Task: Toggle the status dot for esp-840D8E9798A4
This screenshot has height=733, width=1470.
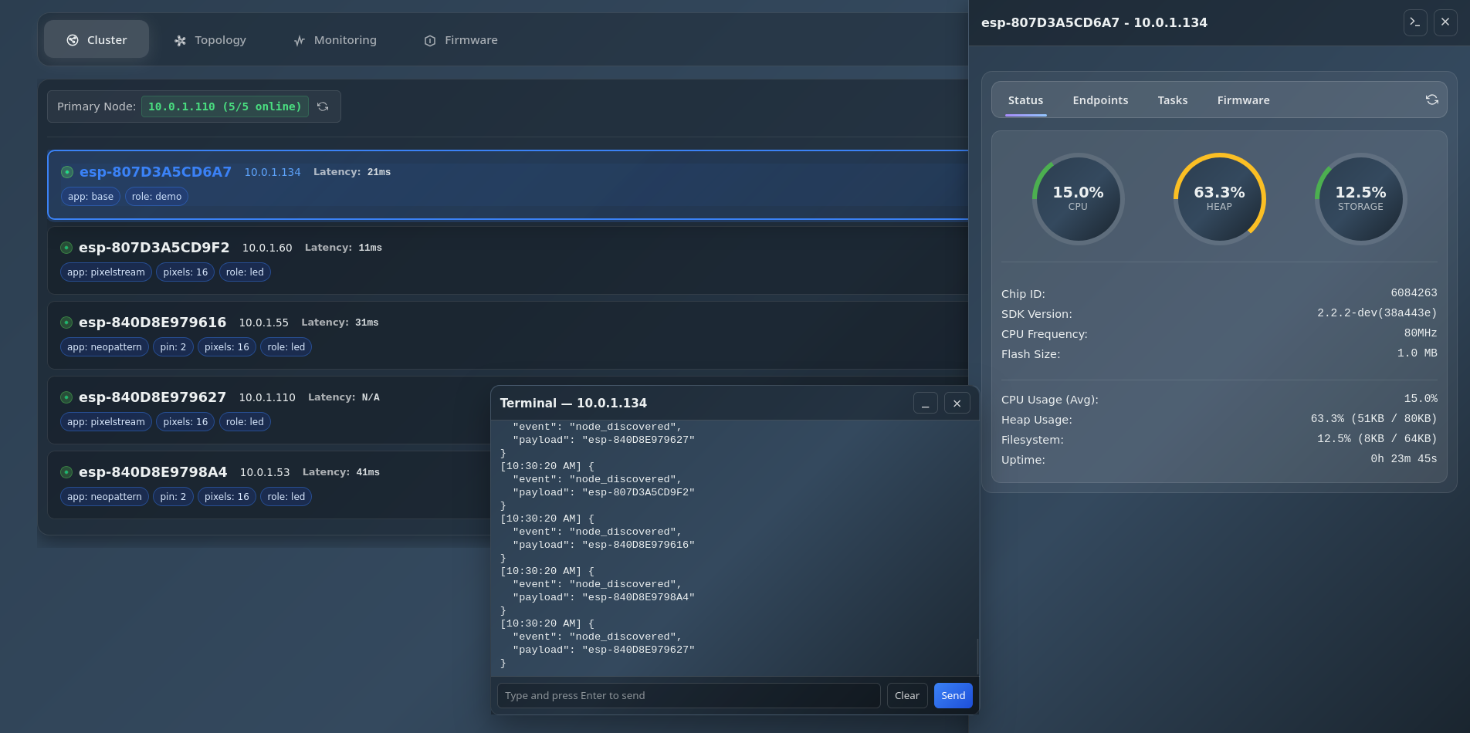Action: tap(66, 472)
